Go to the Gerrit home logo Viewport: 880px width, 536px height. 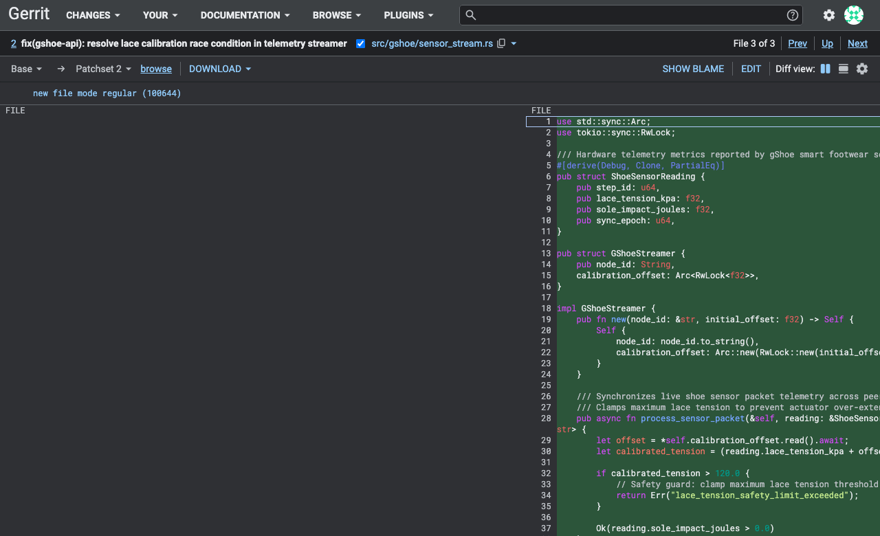point(29,14)
